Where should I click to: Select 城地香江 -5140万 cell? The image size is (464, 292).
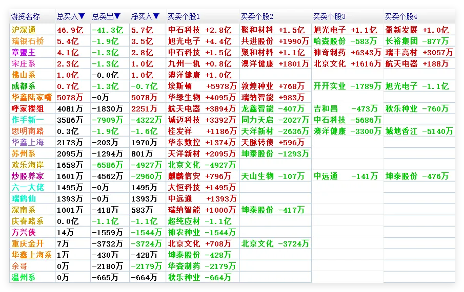(x=419, y=131)
